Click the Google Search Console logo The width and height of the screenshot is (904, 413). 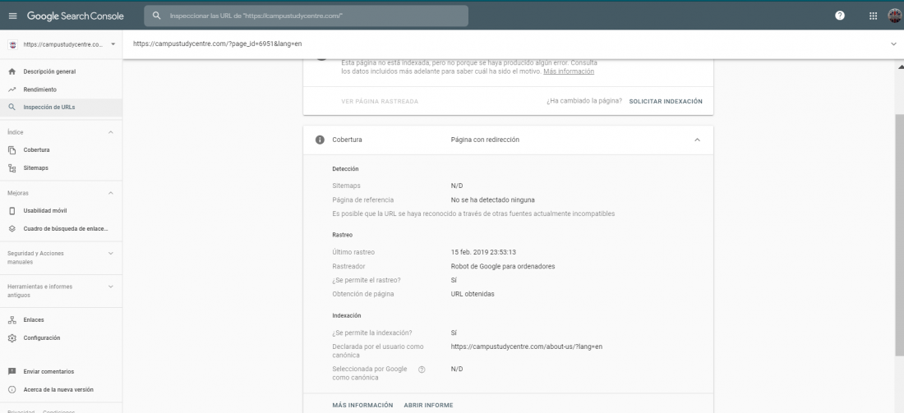[x=76, y=16]
